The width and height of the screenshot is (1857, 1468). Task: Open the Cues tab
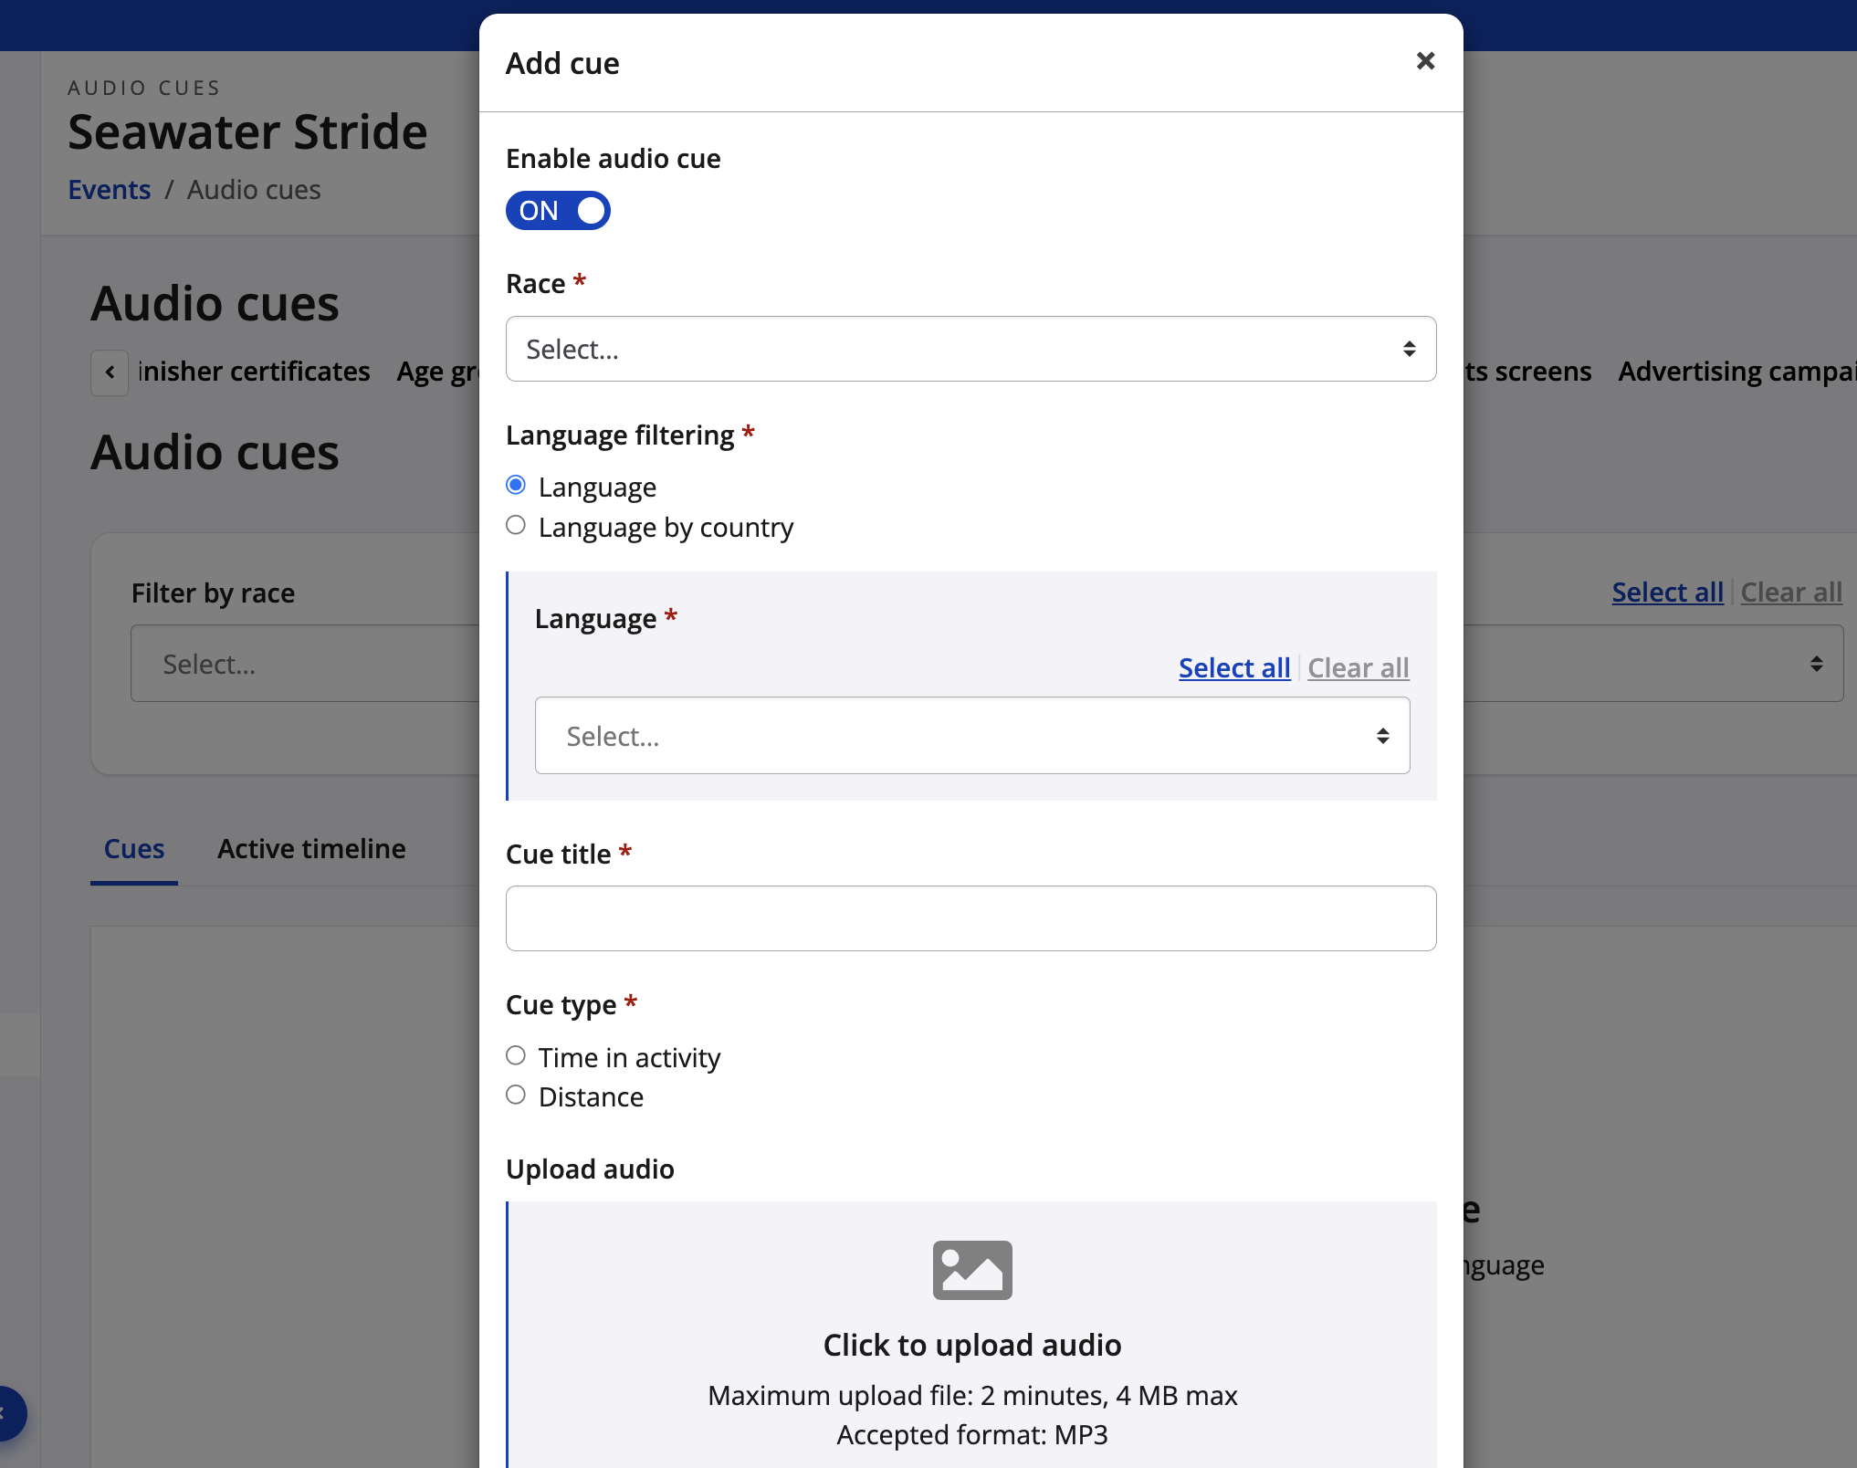(134, 849)
